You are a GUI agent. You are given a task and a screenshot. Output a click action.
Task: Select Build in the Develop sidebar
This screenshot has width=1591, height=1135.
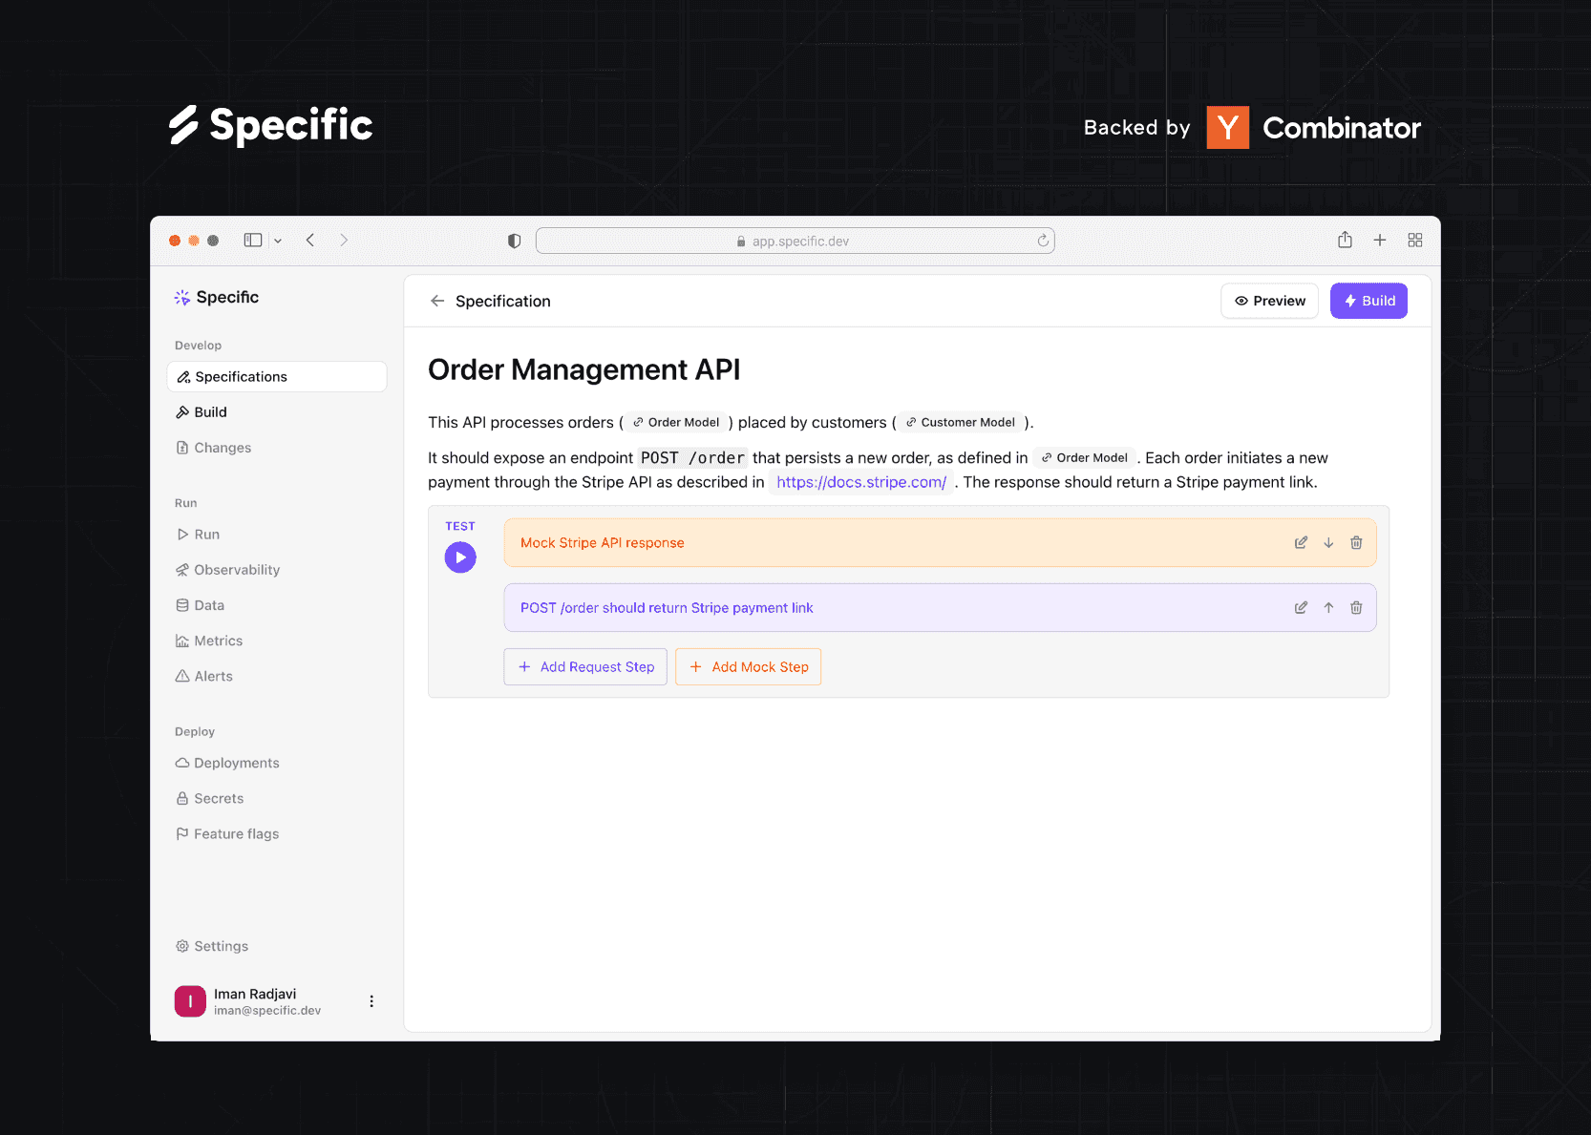(x=209, y=411)
